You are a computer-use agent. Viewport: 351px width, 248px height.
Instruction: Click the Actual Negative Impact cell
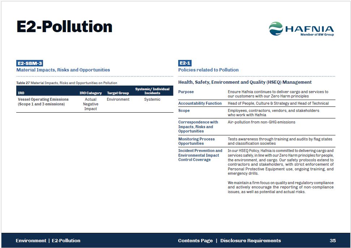tap(90, 104)
